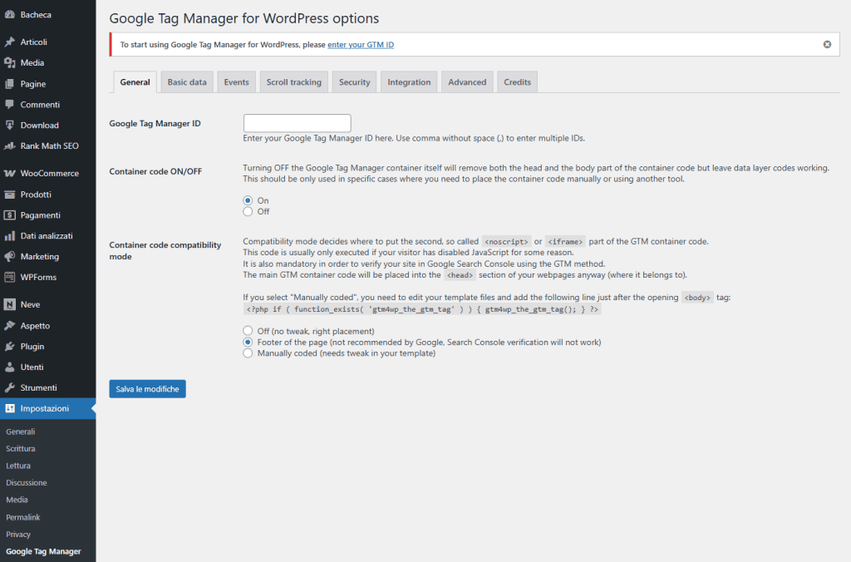Select the Media library icon
851x562 pixels.
tap(12, 62)
